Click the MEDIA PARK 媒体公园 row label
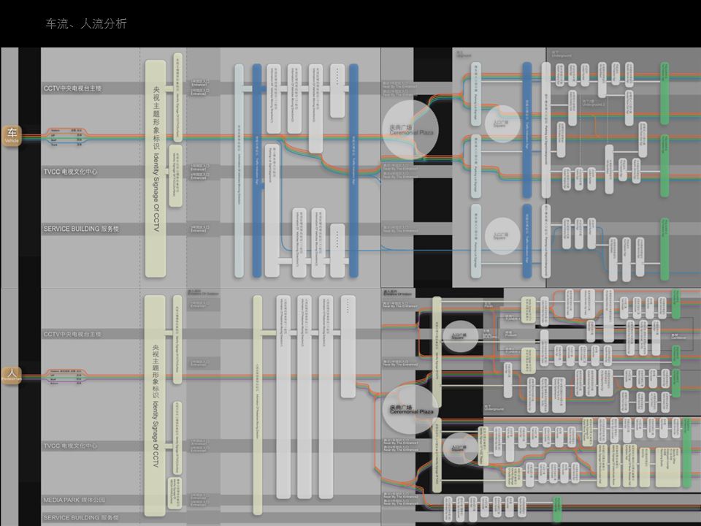The height and width of the screenshot is (526, 701). coord(74,500)
